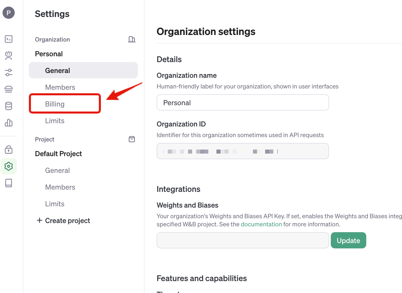Switch organization using the building icon
Viewport: 402px width, 293px height.
pos(132,39)
